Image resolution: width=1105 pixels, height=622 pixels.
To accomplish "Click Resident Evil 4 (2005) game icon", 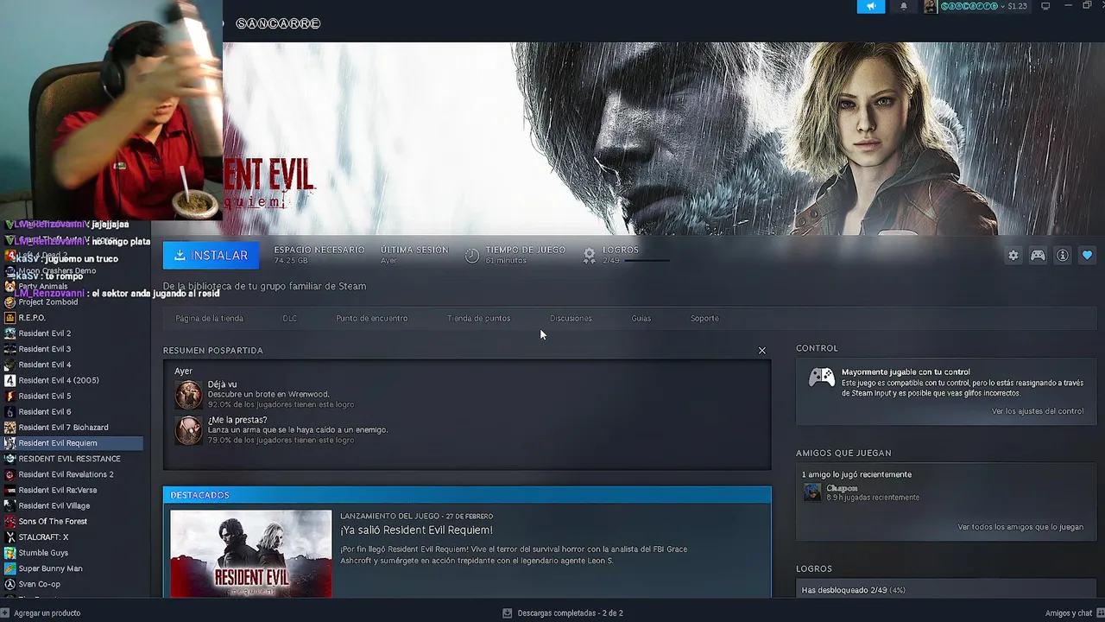I will 9,380.
